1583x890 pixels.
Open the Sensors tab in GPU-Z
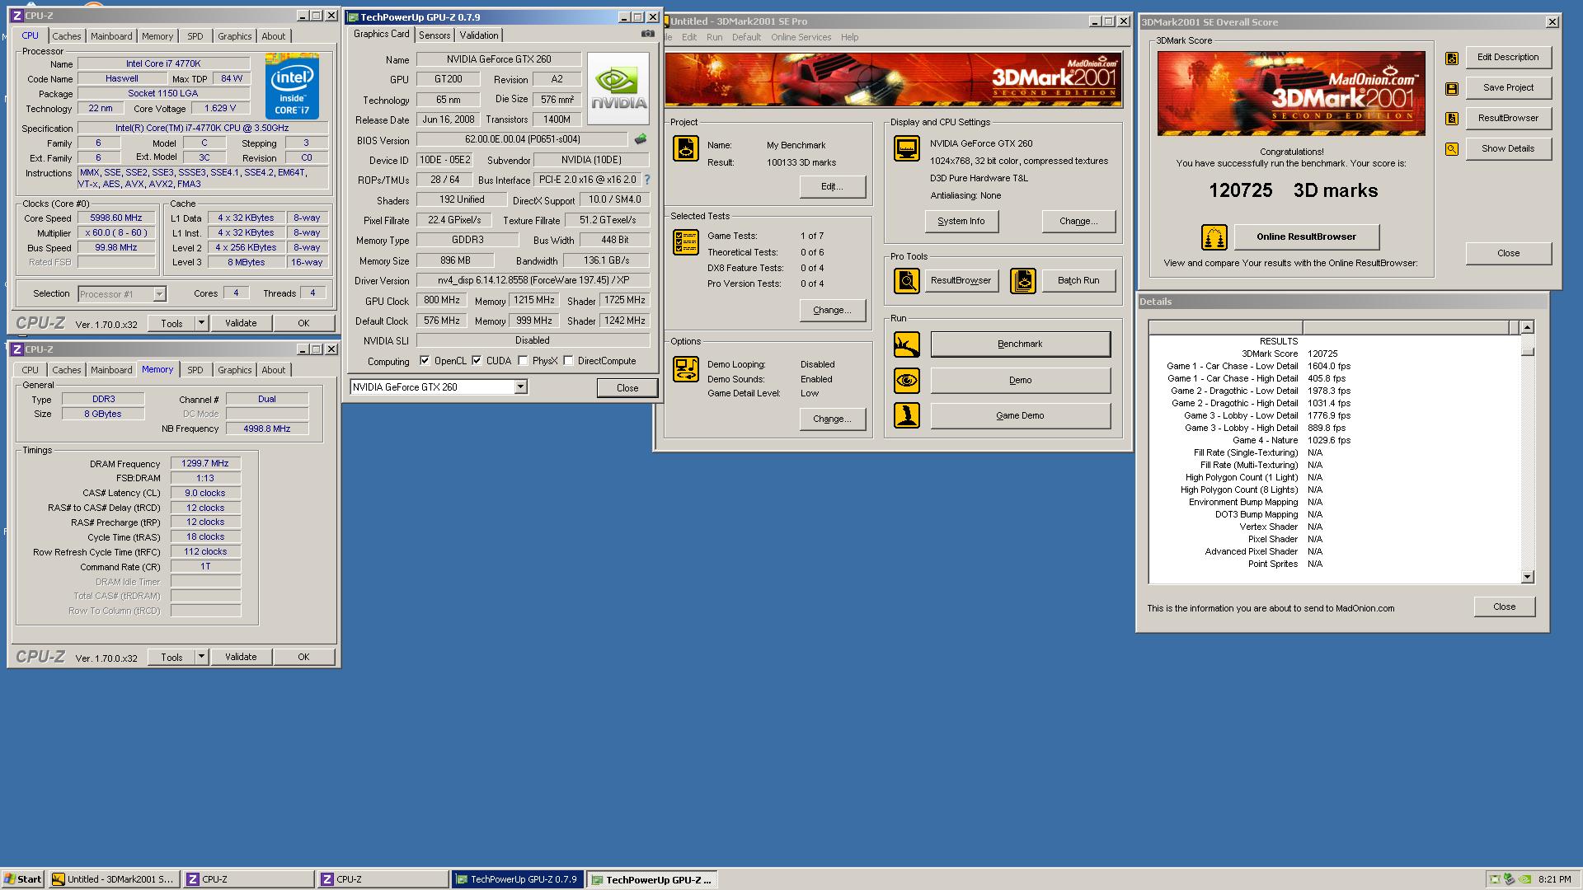pos(435,35)
